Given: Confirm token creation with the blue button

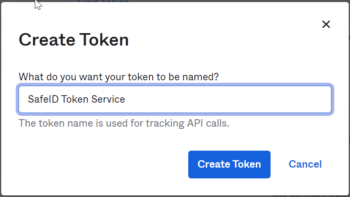Looking at the screenshot, I should tap(229, 164).
